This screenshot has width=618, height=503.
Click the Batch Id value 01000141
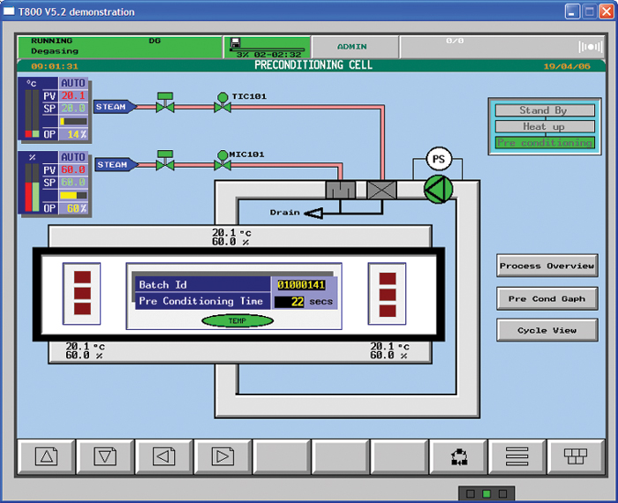302,285
